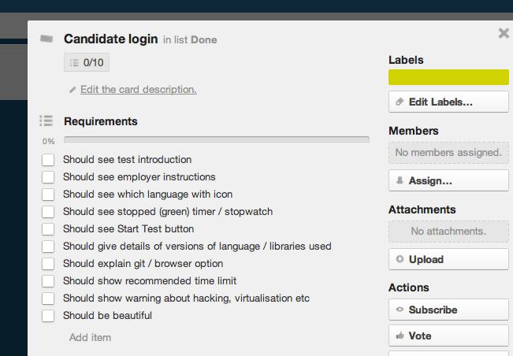Toggle 'Should explain git / browser option' checkbox
513x356 pixels.
click(x=48, y=264)
